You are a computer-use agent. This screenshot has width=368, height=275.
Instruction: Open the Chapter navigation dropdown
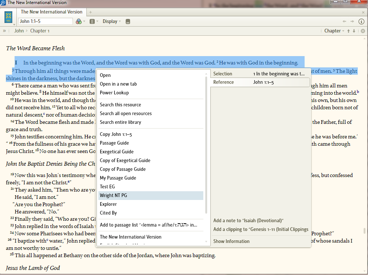coord(334,31)
